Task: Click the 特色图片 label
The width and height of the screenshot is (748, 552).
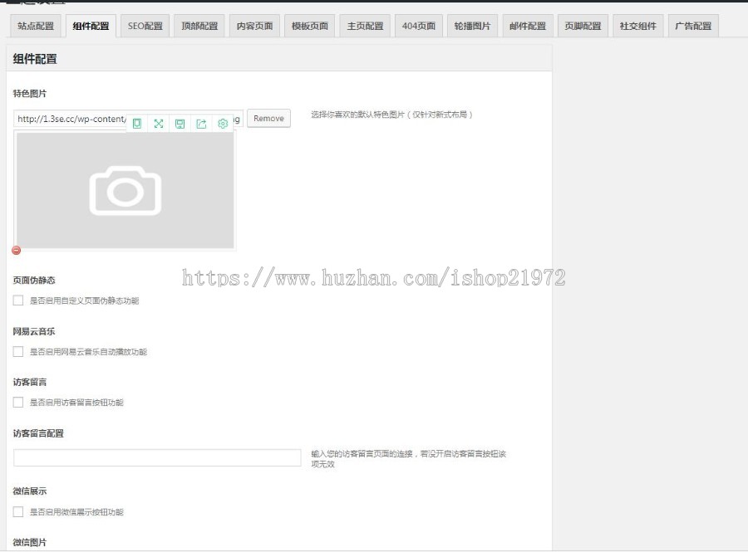Action: pyautogui.click(x=30, y=93)
